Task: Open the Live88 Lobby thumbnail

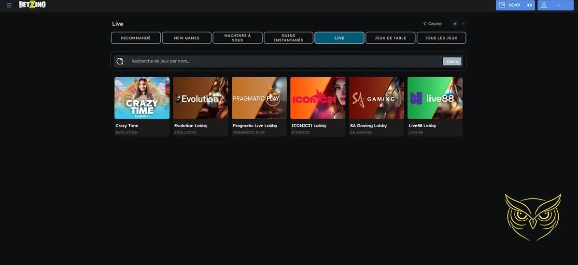Action: tap(435, 98)
